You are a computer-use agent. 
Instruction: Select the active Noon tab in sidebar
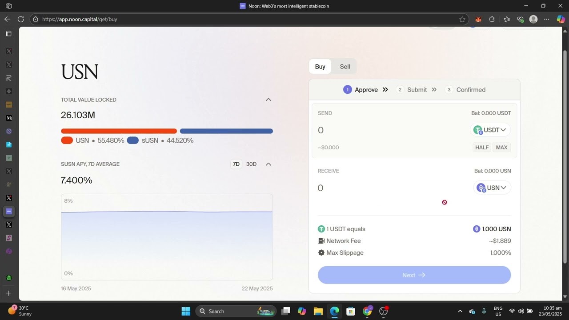click(x=8, y=211)
